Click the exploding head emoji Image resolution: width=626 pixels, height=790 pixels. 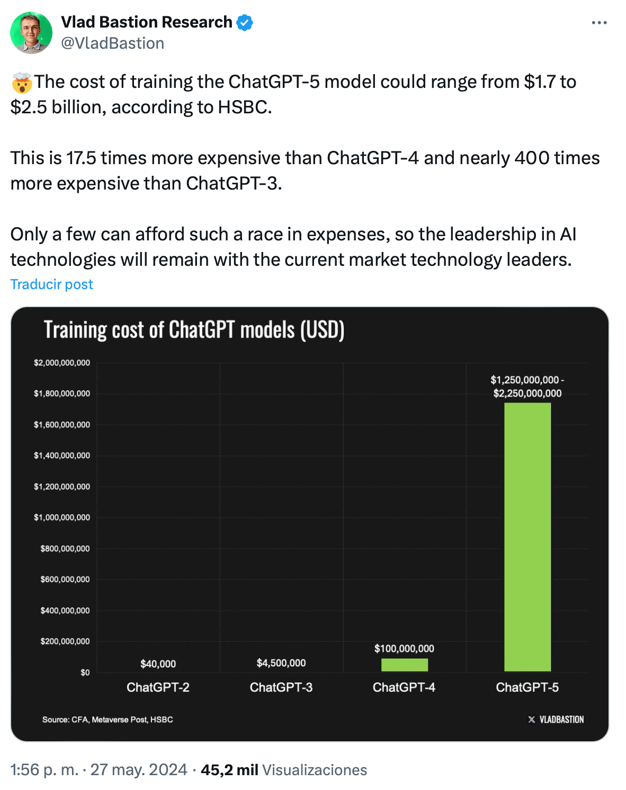click(x=22, y=83)
